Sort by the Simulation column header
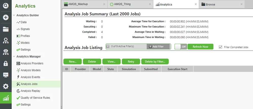This screenshot has width=253, height=109. 129,69
